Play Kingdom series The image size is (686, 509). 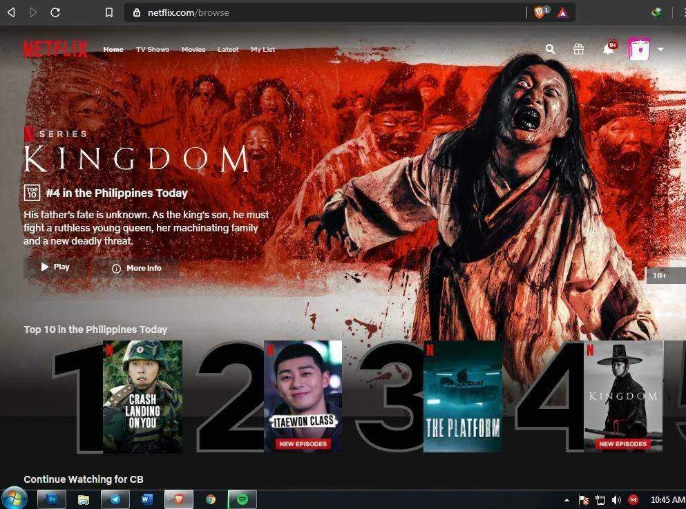tap(55, 267)
